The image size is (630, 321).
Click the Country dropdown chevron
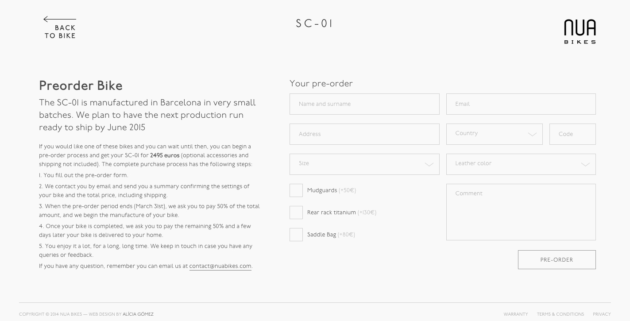coord(532,134)
